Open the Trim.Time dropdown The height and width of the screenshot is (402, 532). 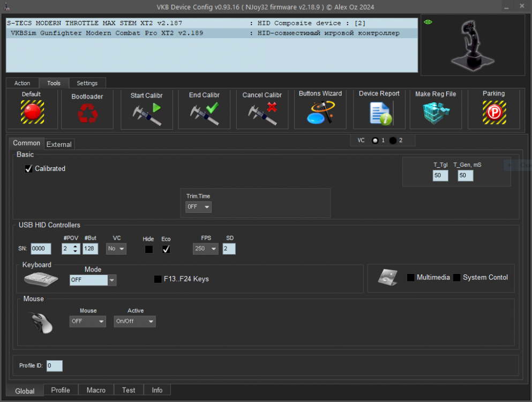coord(198,207)
